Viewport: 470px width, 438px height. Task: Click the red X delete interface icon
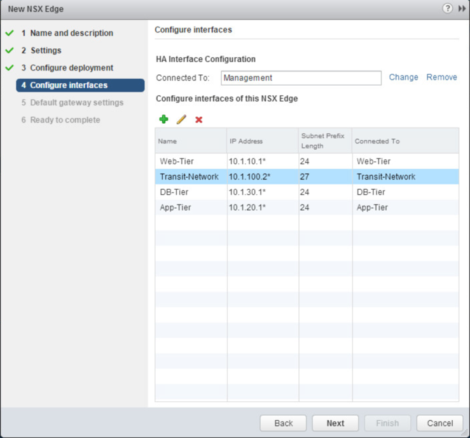click(x=199, y=119)
